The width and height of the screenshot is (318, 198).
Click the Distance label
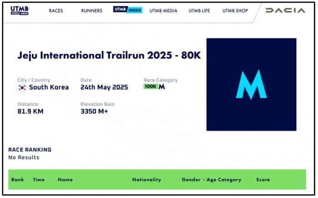[28, 104]
